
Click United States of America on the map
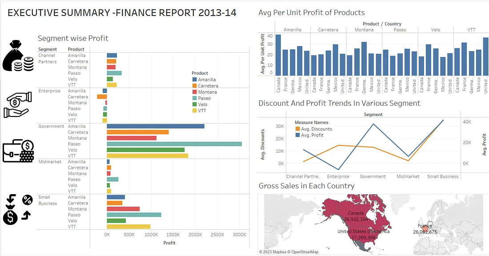365,231
